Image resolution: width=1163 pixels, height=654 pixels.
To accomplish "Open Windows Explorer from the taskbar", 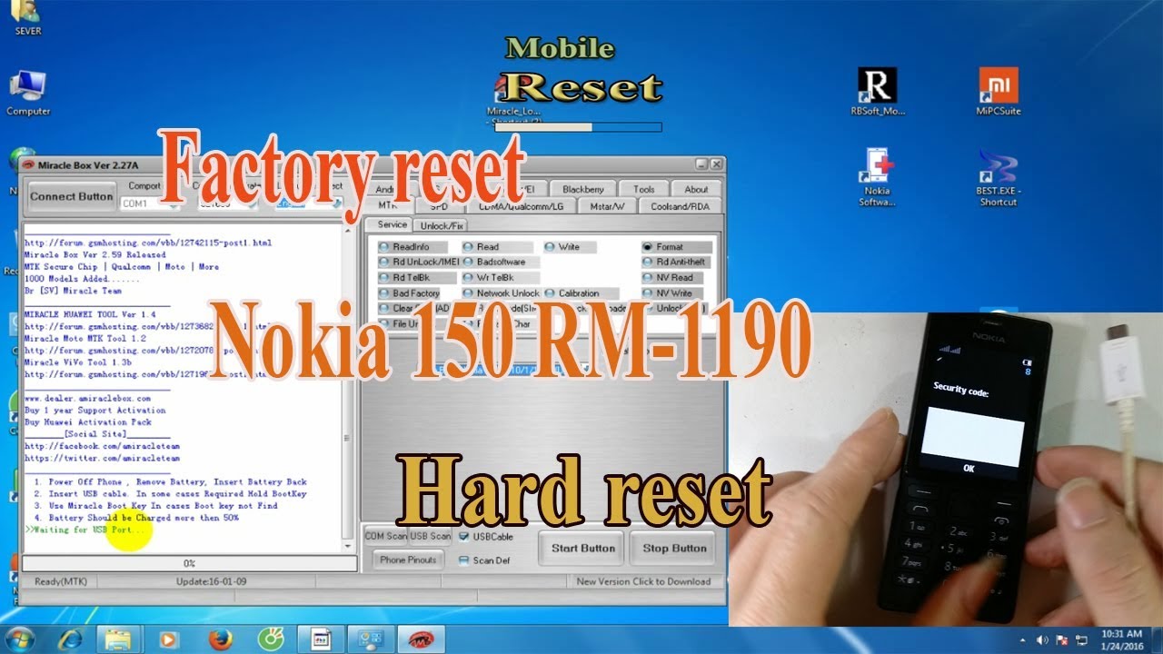I will click(x=118, y=639).
